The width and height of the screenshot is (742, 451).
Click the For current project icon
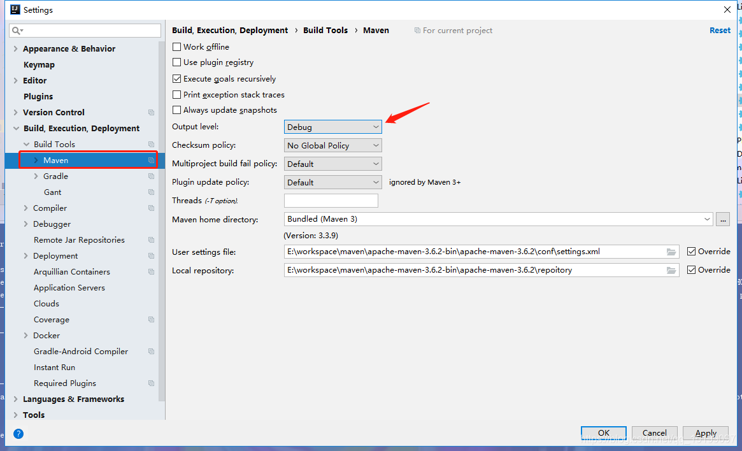coord(417,31)
